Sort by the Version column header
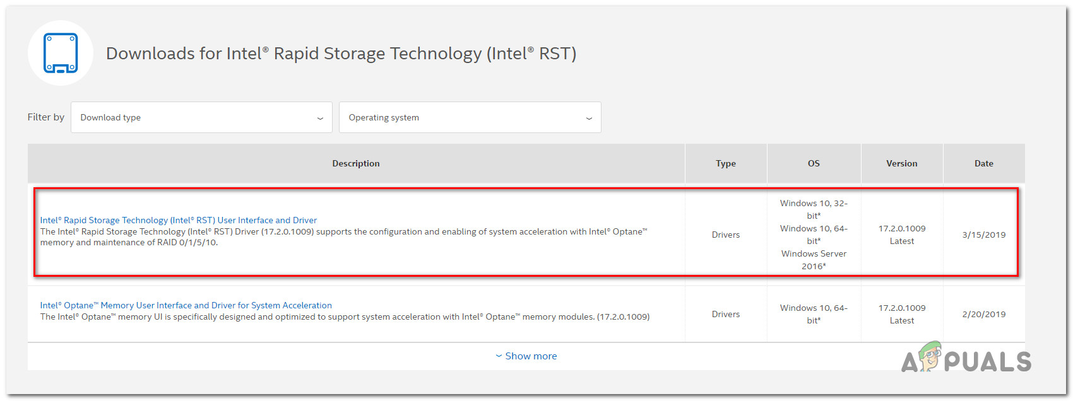The image size is (1073, 401). (901, 163)
